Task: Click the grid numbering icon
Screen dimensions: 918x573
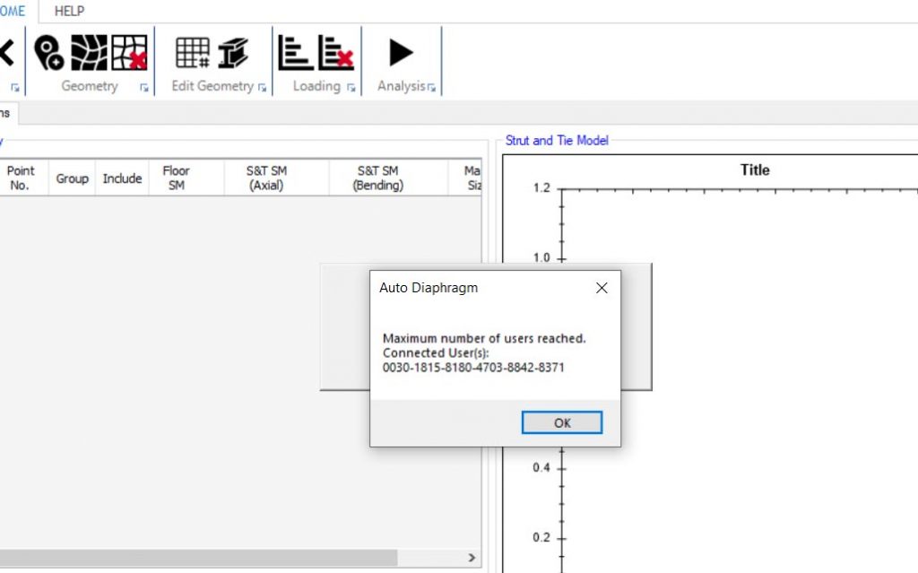Action: (192, 53)
